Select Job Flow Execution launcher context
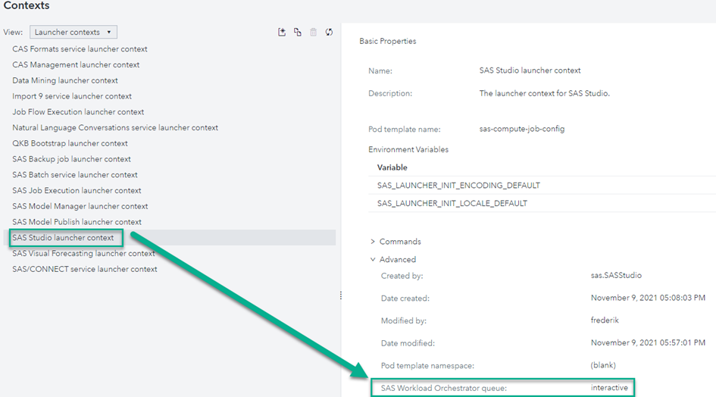This screenshot has height=397, width=716. 78,112
